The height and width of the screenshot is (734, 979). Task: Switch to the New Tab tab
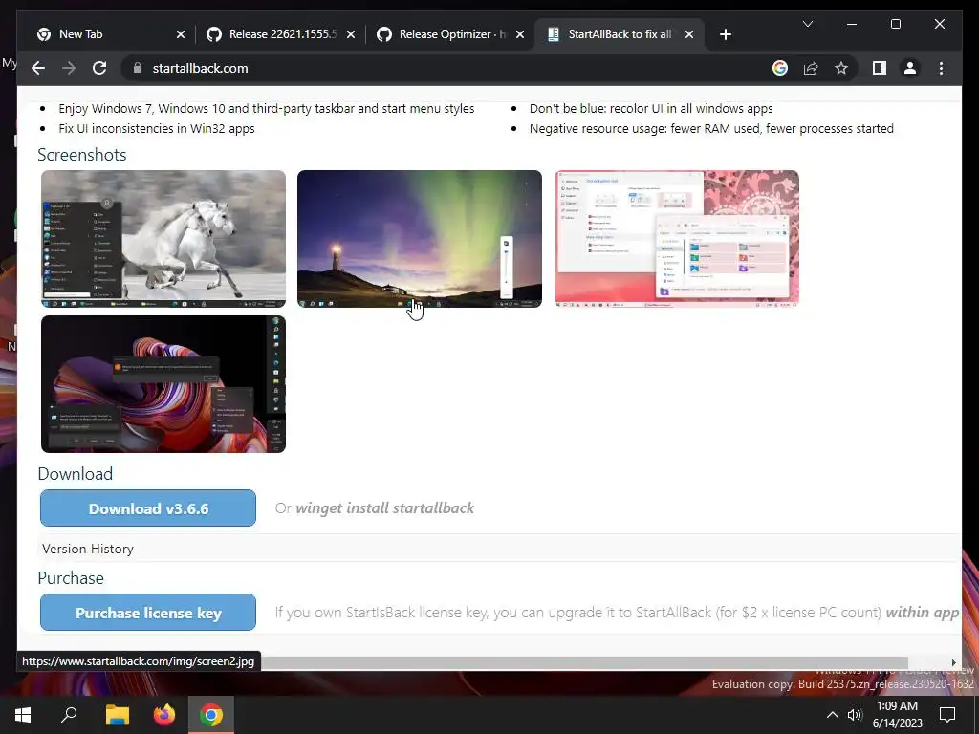[x=113, y=34]
